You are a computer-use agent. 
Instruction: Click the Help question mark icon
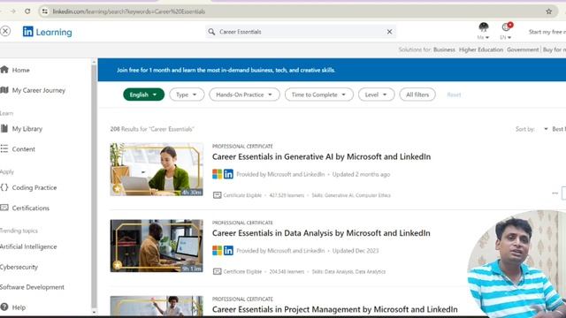(4, 307)
